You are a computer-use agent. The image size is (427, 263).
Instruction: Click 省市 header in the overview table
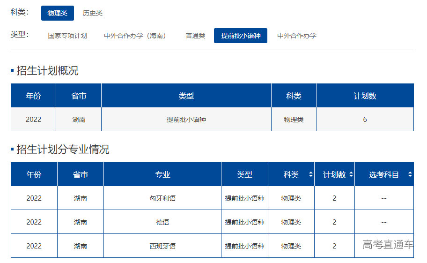pos(79,96)
